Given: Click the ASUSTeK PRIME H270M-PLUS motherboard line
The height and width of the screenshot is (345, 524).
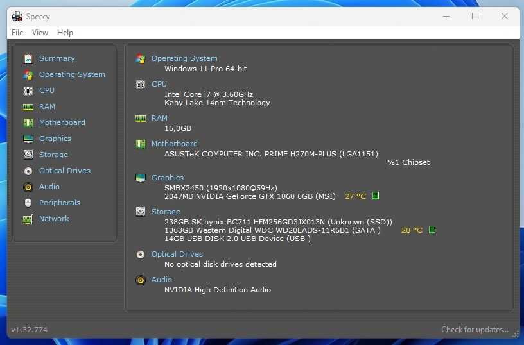Looking at the screenshot, I should (271, 154).
